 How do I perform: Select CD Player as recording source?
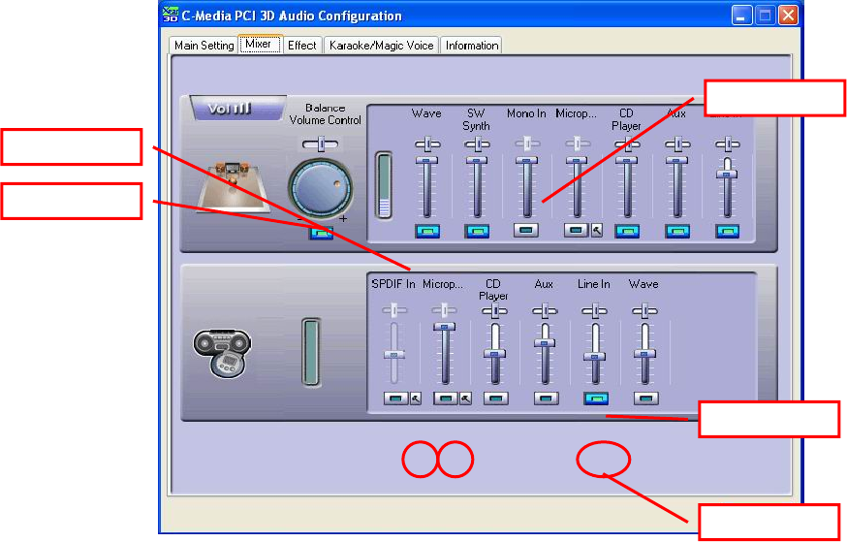[x=496, y=399]
